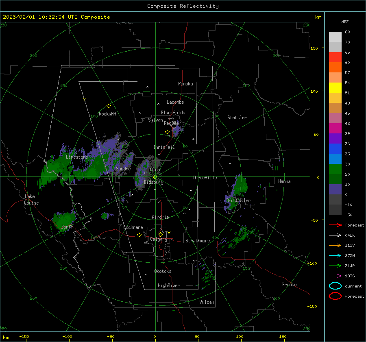The image size is (366, 342).
Task: Select the royal blue swatch in dBZ legend
Action: (335, 148)
